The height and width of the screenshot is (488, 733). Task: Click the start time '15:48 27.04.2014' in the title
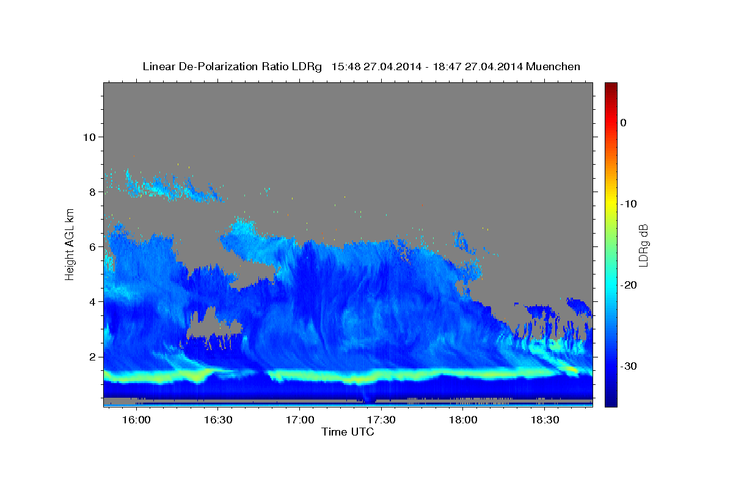coord(376,66)
